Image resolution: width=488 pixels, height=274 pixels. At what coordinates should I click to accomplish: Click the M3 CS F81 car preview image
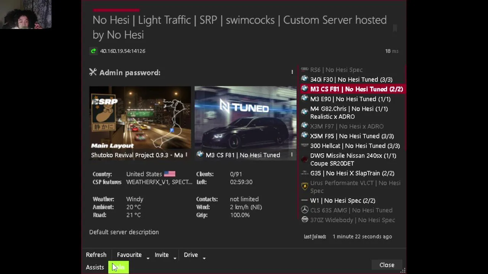click(x=246, y=118)
